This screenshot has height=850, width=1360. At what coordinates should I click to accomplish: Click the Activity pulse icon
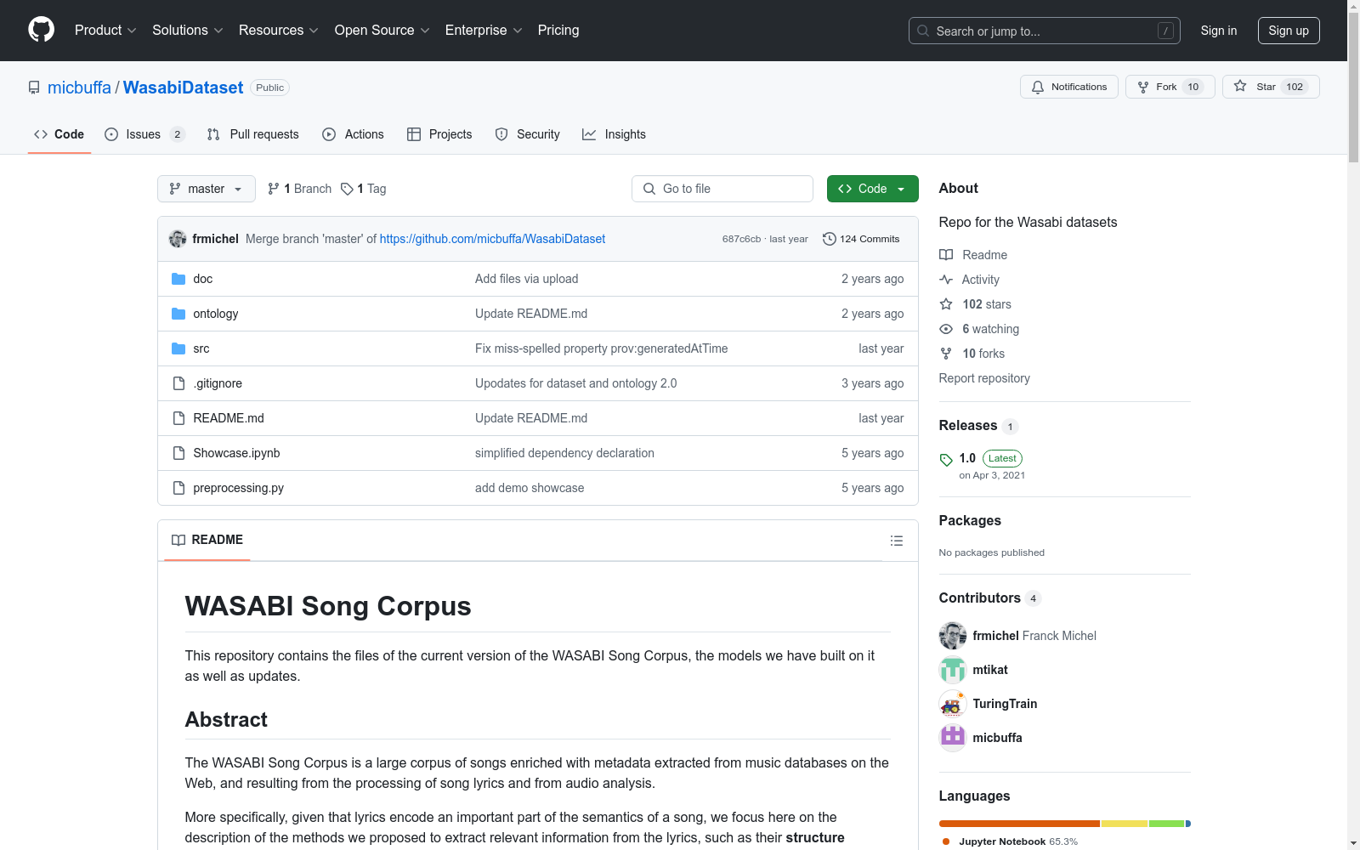click(x=946, y=280)
